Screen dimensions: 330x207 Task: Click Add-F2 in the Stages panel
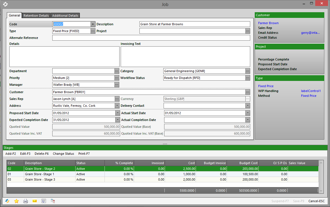11,154
